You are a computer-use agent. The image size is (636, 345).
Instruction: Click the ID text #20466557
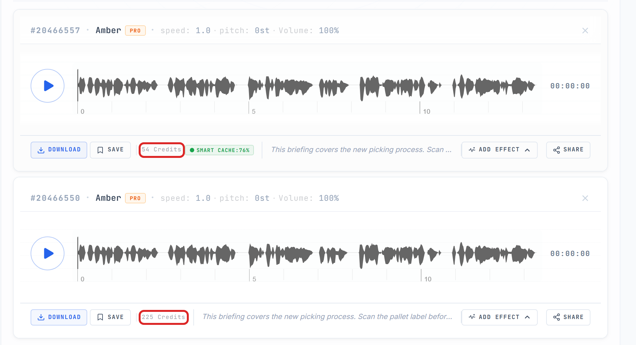click(x=55, y=31)
